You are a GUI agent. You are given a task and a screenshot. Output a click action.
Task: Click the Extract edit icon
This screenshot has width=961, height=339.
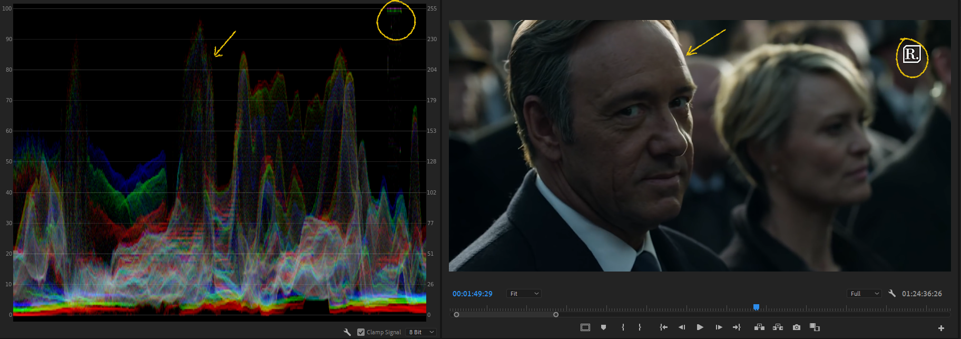[x=778, y=327]
